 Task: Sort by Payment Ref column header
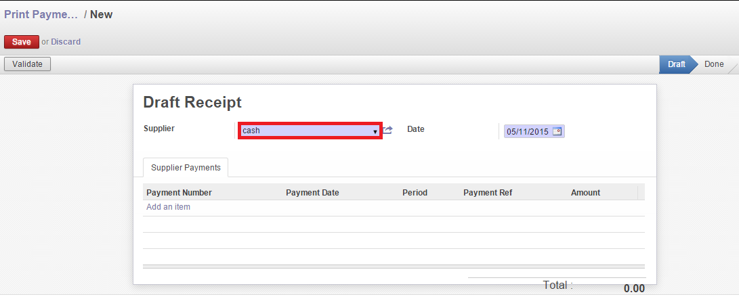[x=488, y=192]
